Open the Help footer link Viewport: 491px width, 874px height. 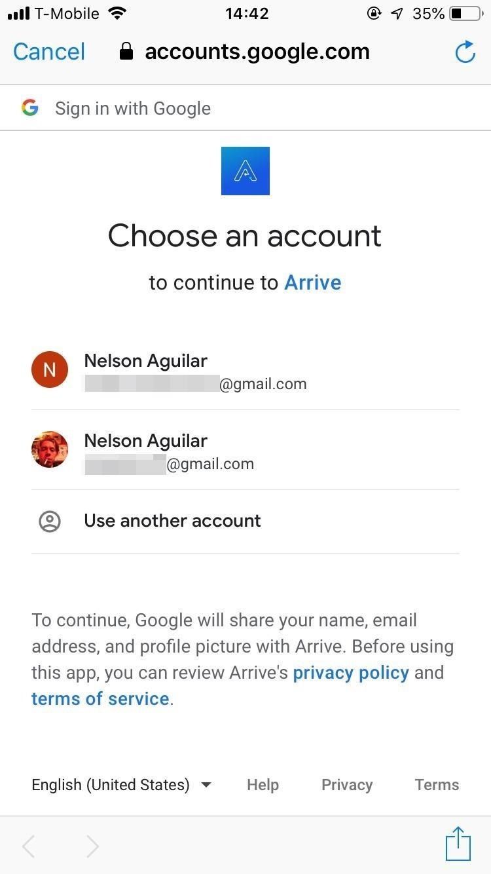click(x=263, y=785)
